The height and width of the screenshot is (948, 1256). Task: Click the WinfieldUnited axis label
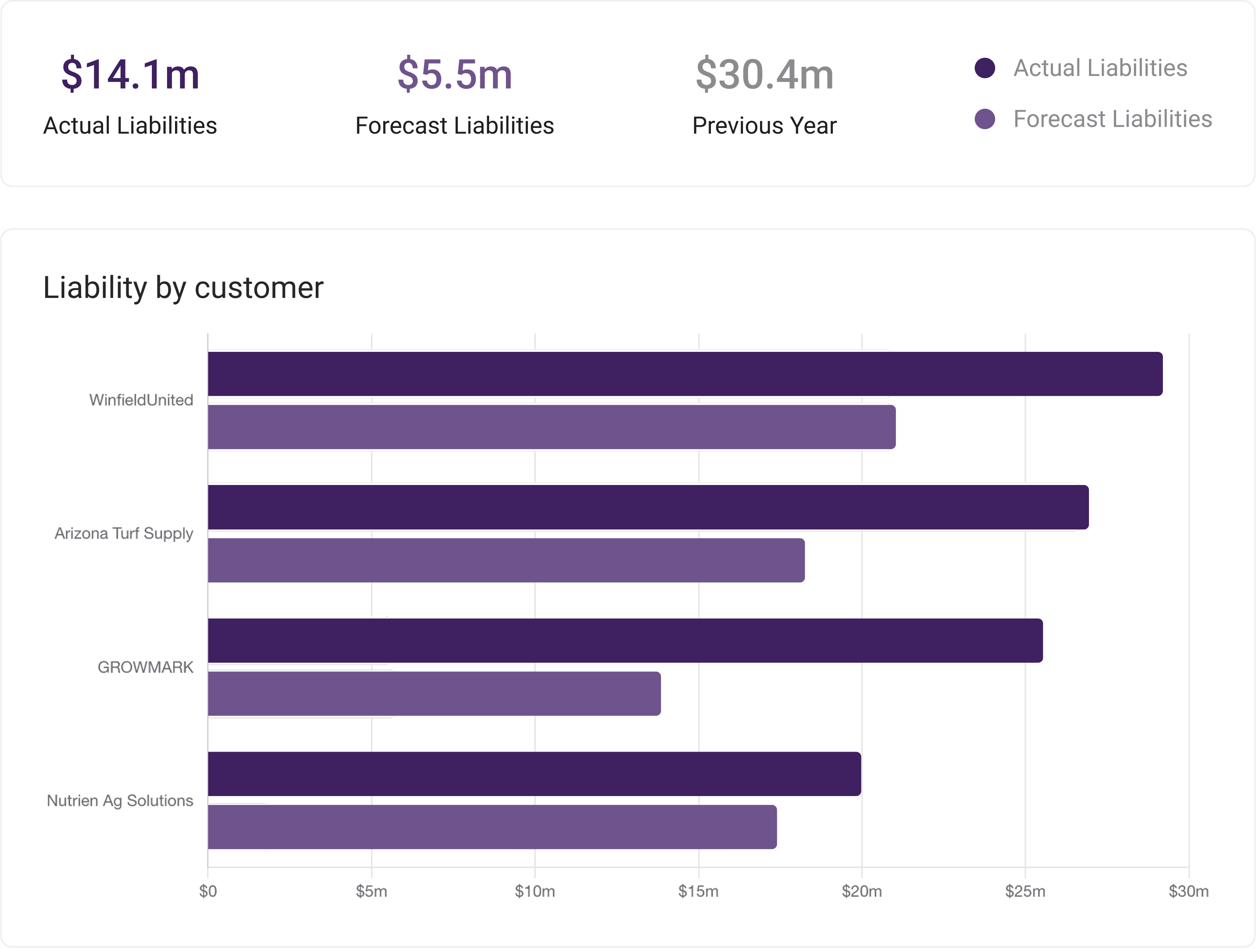tap(141, 401)
